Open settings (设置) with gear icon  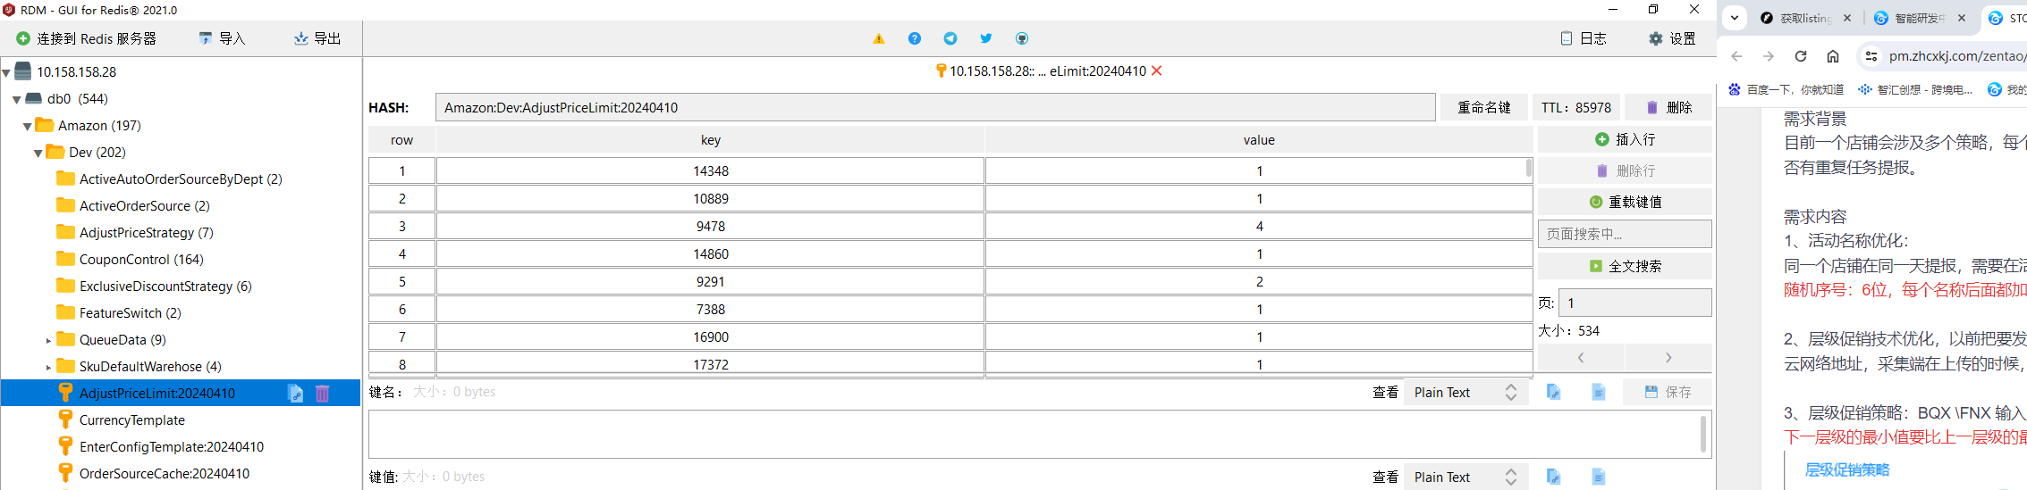pyautogui.click(x=1672, y=38)
